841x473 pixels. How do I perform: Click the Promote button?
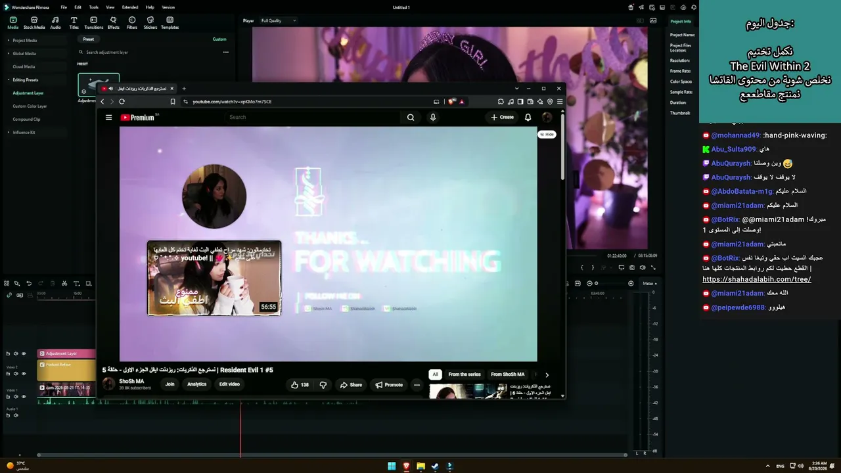click(x=388, y=385)
